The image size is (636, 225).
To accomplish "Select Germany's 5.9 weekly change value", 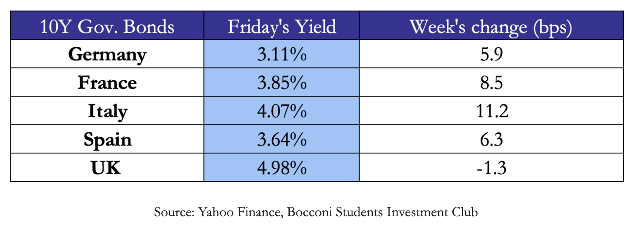I will click(x=491, y=55).
